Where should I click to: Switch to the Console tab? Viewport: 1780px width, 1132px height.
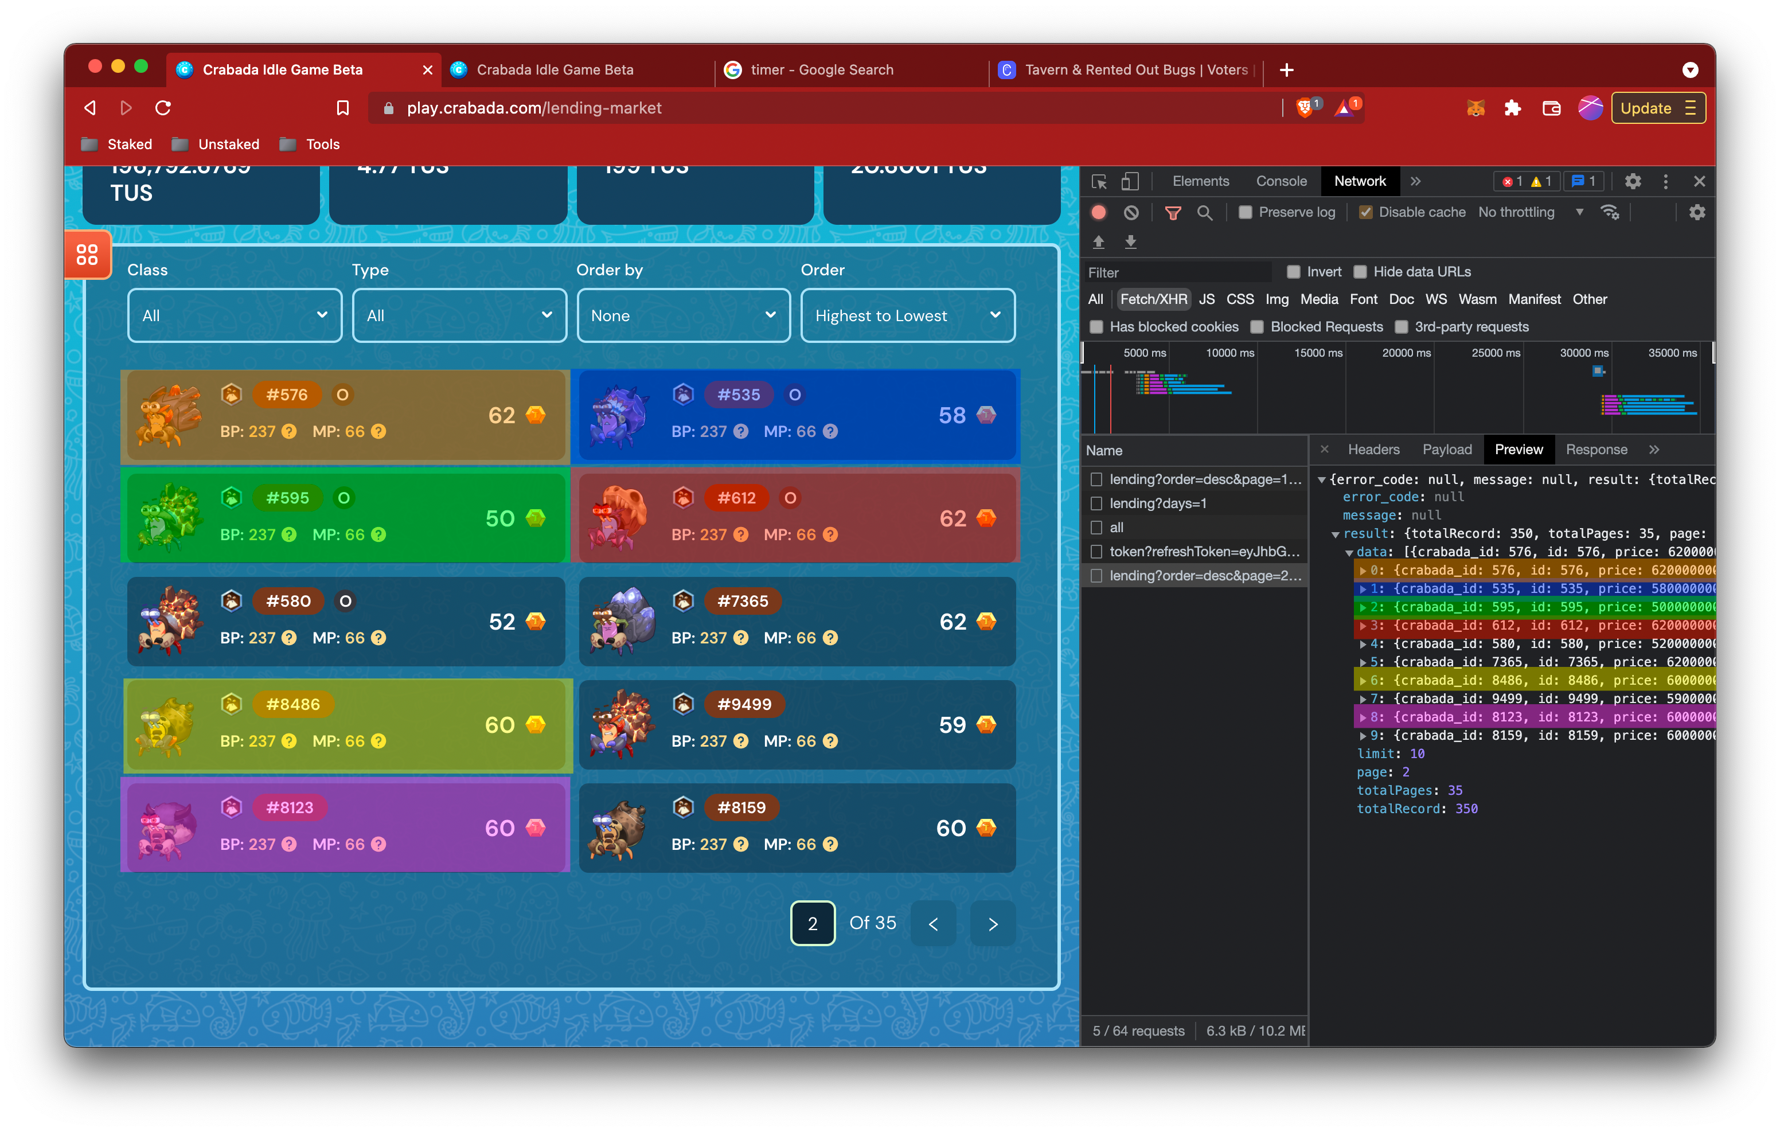point(1281,181)
